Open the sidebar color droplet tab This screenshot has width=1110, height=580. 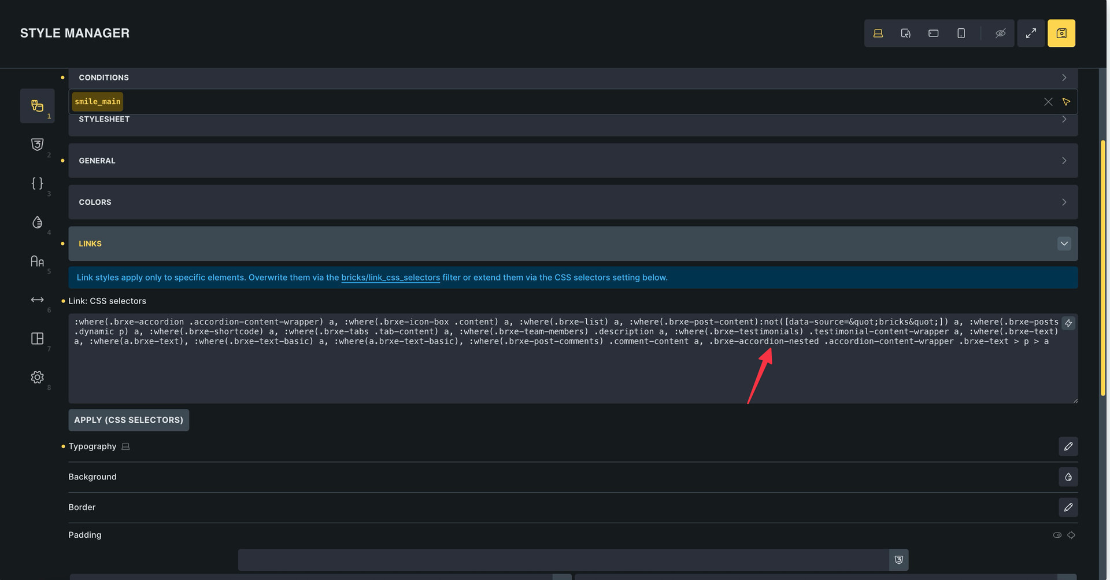point(37,223)
